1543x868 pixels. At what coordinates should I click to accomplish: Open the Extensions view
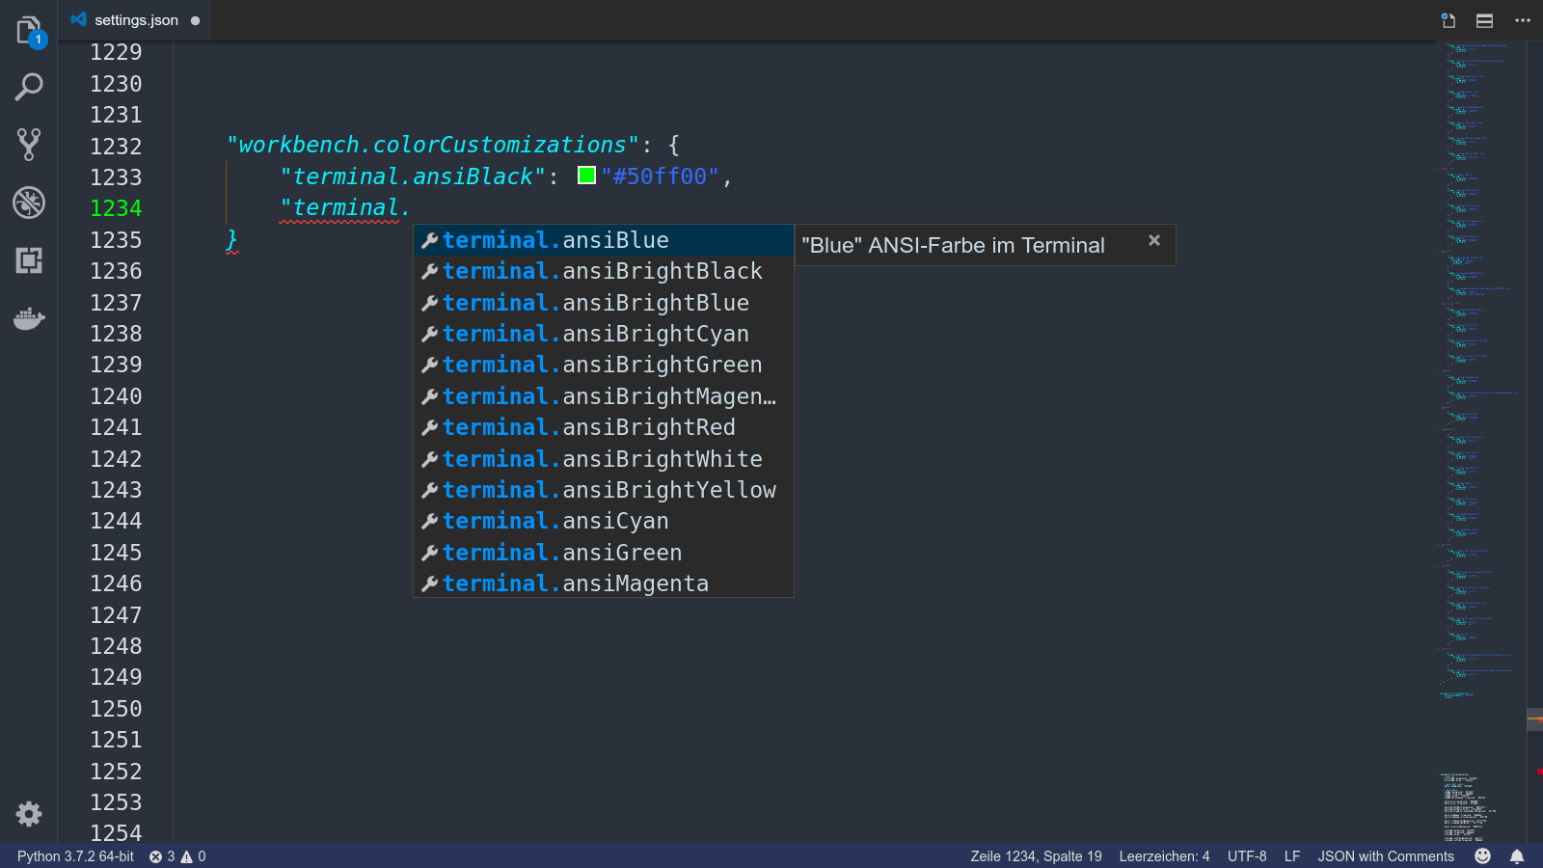coord(29,260)
